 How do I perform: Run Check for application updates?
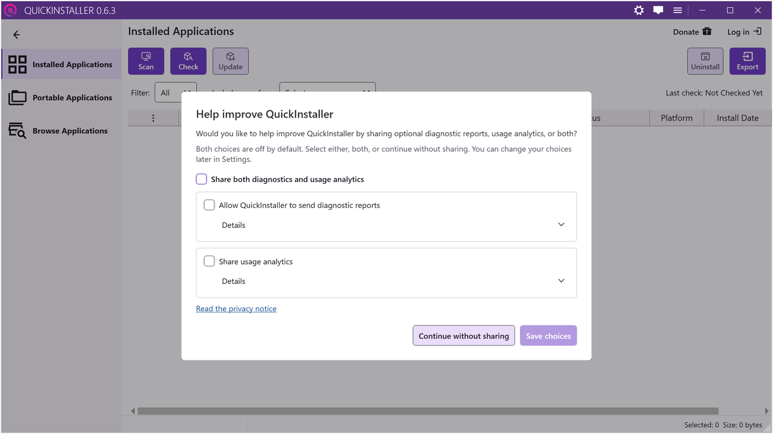click(188, 61)
